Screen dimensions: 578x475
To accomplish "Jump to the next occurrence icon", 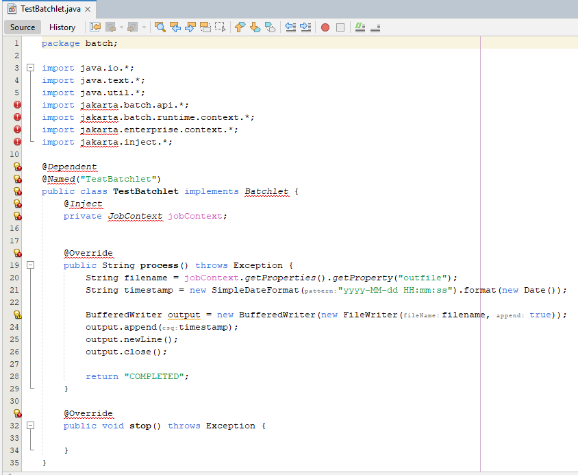I will tap(190, 27).
